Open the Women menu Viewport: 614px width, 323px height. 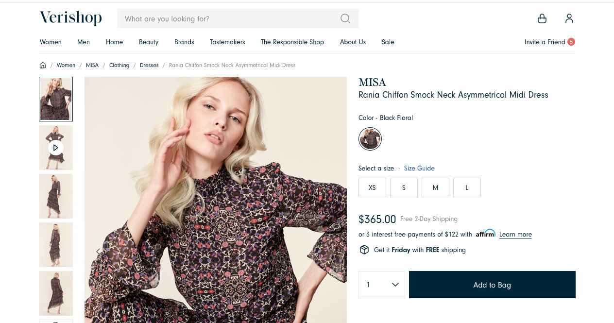[x=51, y=42]
